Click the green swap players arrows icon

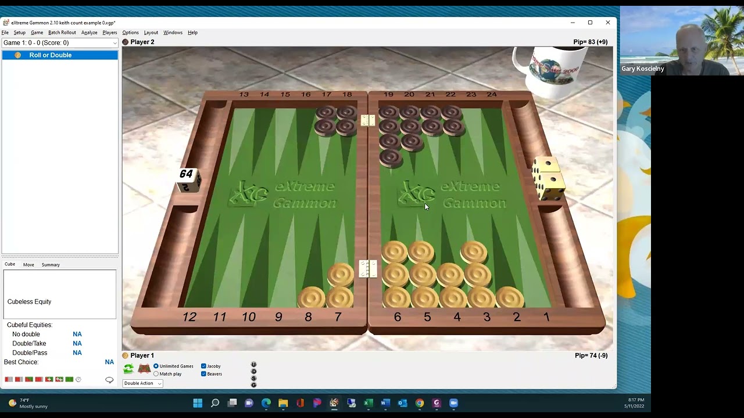click(x=128, y=369)
